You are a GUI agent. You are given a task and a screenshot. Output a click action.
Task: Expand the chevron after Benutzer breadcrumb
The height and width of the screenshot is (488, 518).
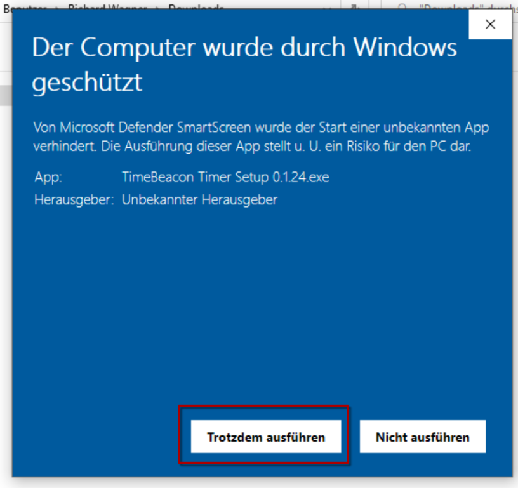coord(56,6)
